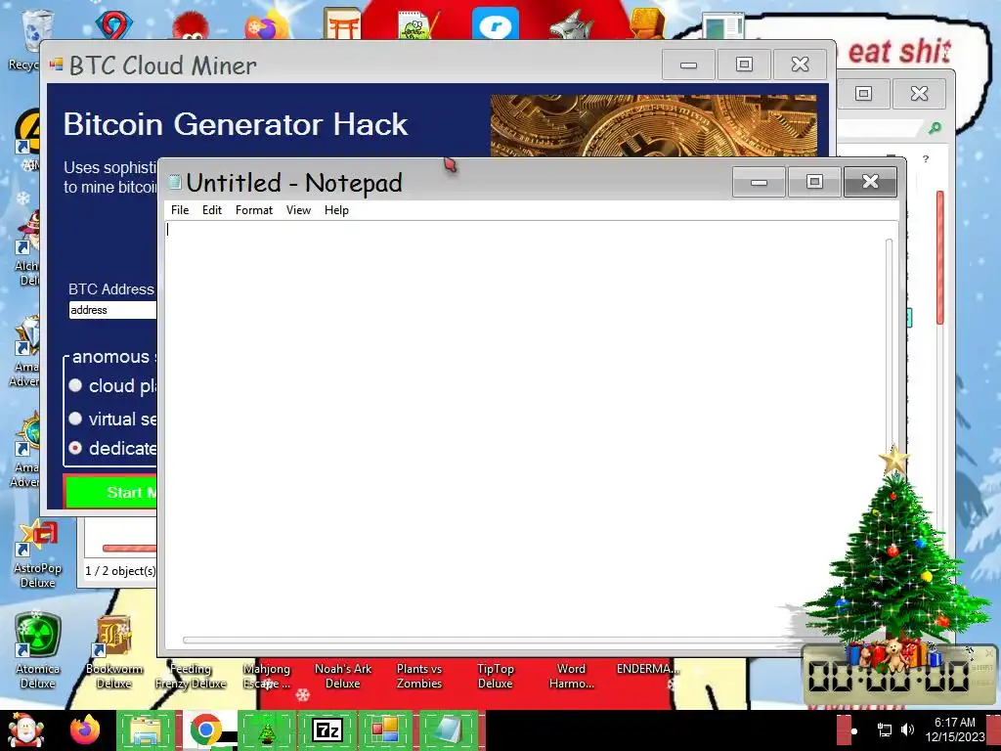The image size is (1001, 751).
Task: Open the frog notepad desktop icon
Action: pos(418,25)
